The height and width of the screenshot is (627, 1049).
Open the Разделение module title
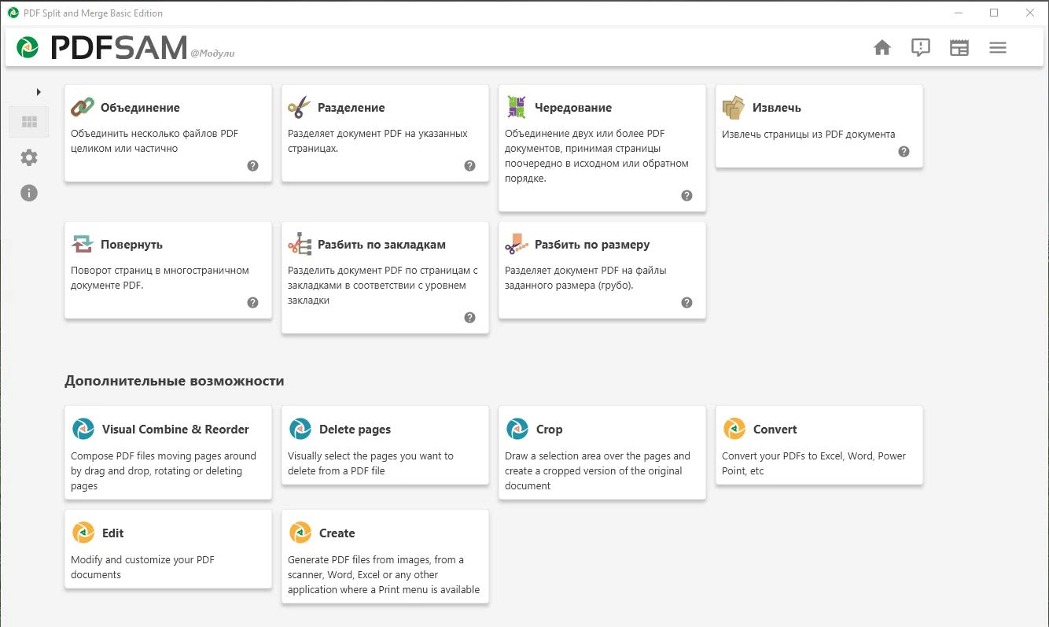click(x=352, y=108)
